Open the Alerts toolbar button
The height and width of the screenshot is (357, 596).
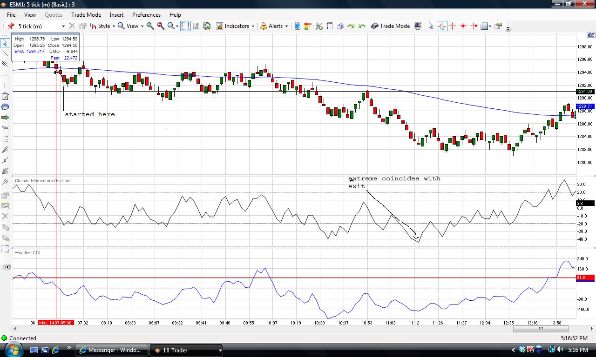(274, 26)
